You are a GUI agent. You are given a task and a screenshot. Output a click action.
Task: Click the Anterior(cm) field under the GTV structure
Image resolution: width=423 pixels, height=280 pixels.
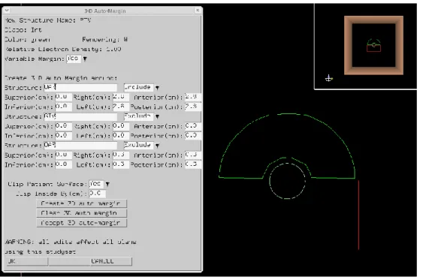pyautogui.click(x=192, y=126)
